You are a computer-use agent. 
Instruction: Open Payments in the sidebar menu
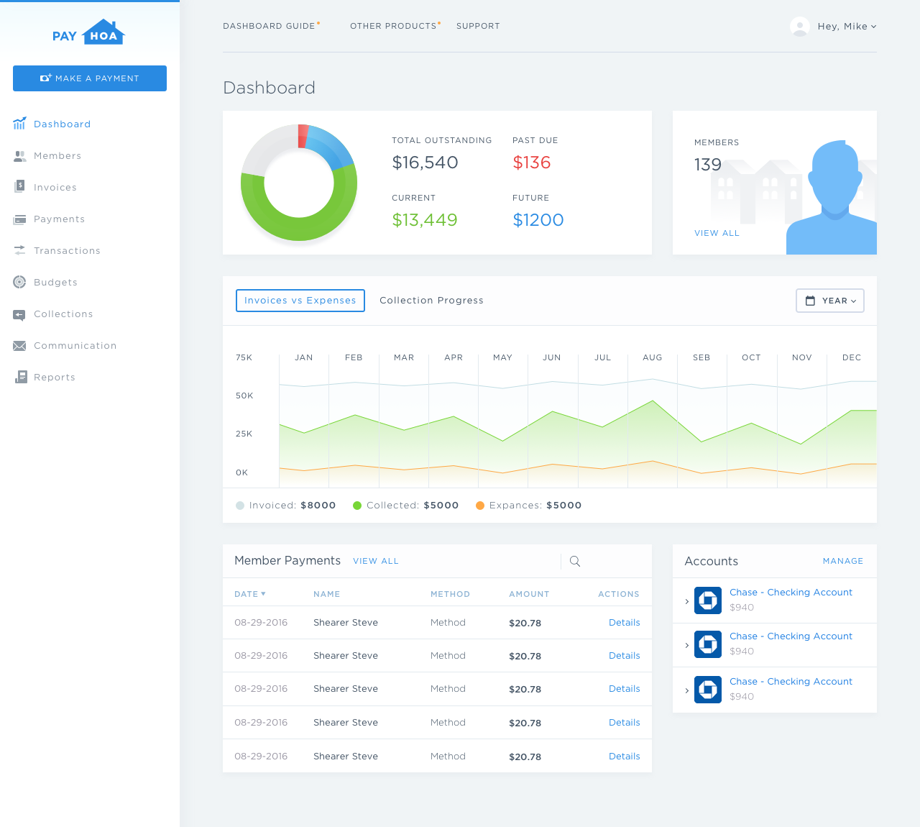(x=59, y=219)
